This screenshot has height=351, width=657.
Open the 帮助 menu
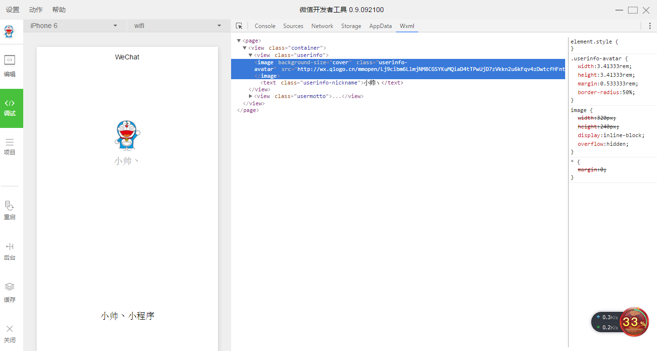coord(59,10)
